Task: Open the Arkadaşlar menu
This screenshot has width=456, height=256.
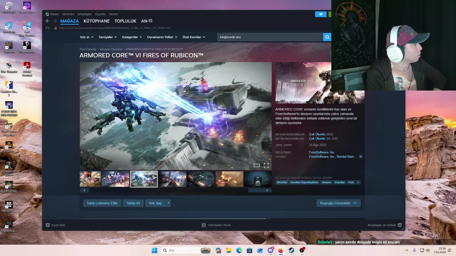Action: (x=84, y=14)
